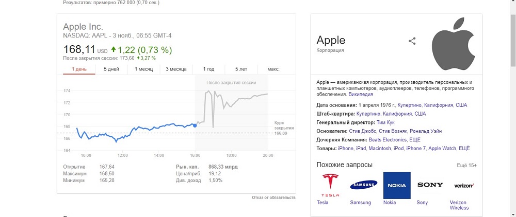
Task: Open the Википедия link
Action: [x=361, y=95]
